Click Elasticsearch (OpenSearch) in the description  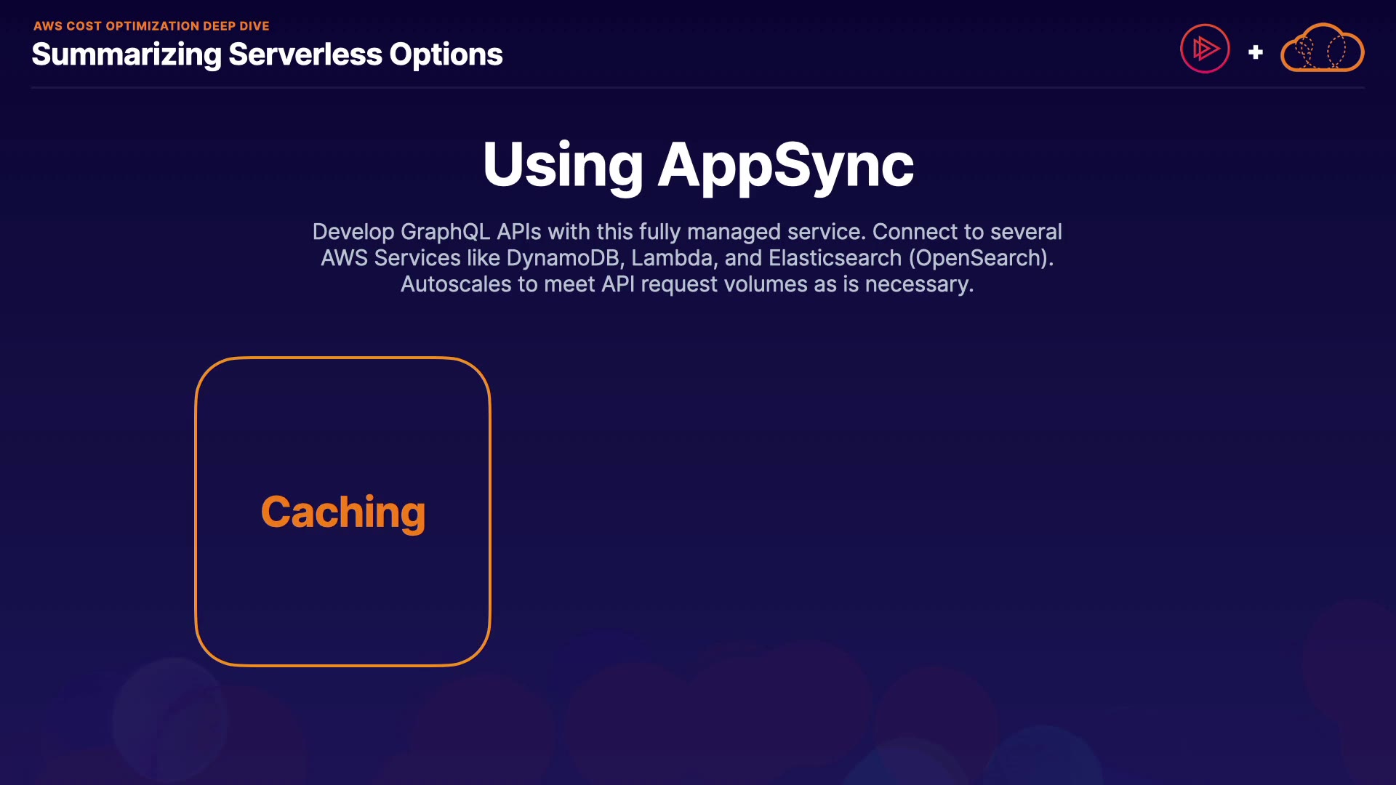(x=910, y=258)
